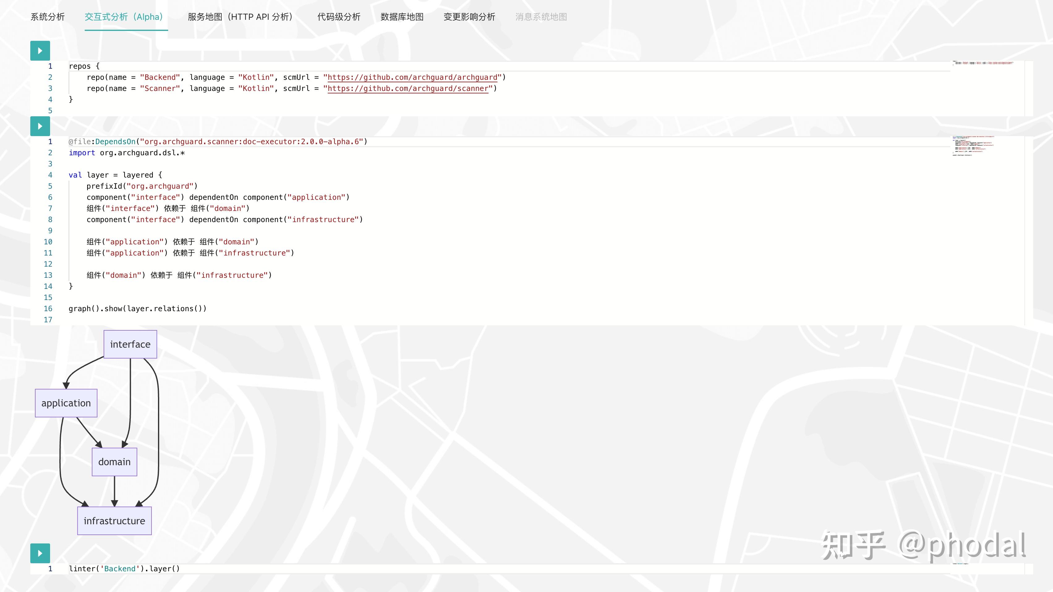Select the 数据库地图 tab

[x=402, y=17]
